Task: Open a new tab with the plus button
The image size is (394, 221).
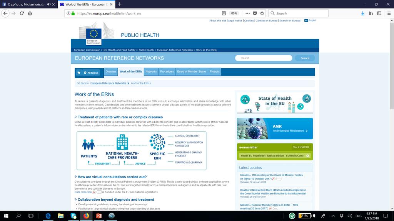Action: (120, 4)
